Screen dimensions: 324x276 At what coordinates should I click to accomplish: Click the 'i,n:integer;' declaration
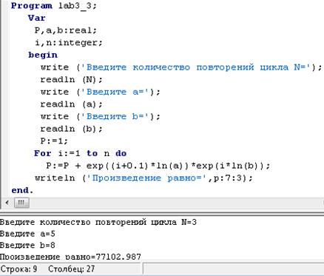point(69,43)
